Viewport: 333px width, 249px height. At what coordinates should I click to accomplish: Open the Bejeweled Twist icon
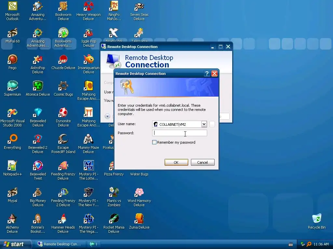pyautogui.click(x=38, y=171)
